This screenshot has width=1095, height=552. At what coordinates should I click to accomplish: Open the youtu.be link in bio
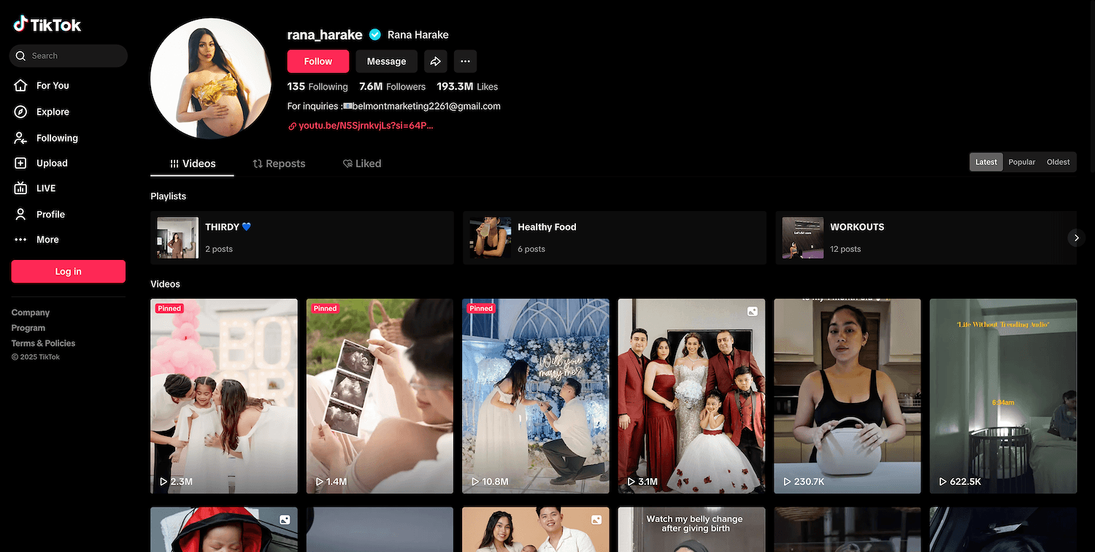(366, 126)
